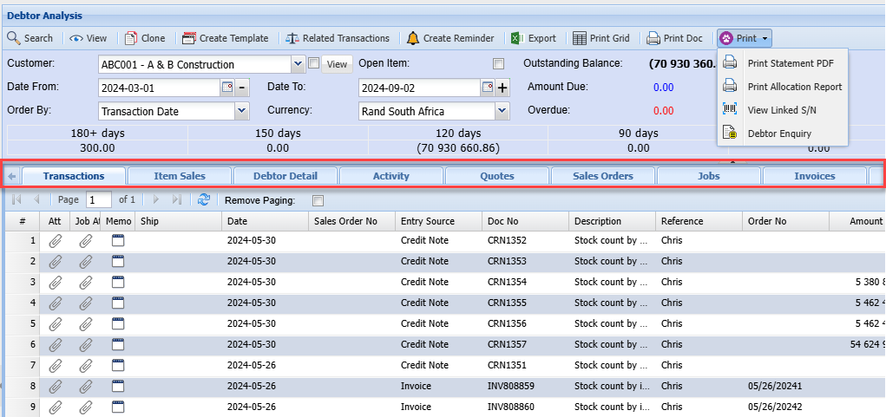Expand the Currency dropdown

point(502,111)
